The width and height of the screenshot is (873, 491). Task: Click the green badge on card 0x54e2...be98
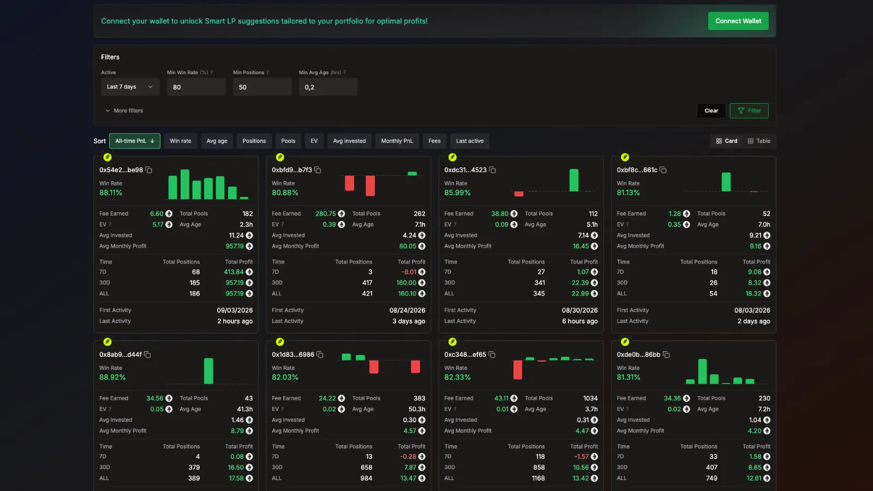point(107,157)
